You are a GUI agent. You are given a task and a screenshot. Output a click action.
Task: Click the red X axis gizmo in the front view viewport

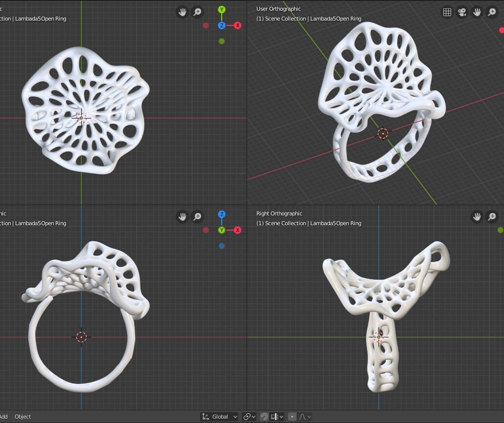[x=237, y=230]
